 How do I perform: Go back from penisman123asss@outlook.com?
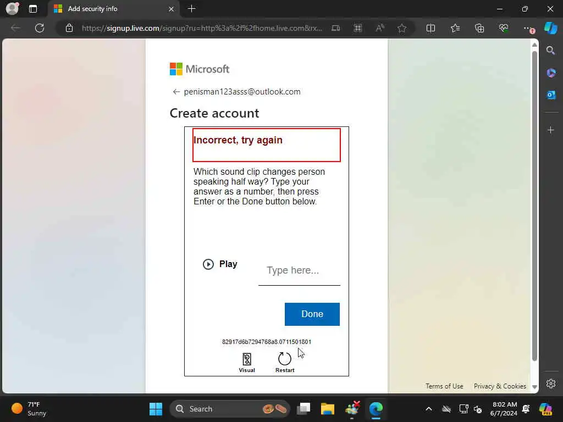tap(176, 92)
